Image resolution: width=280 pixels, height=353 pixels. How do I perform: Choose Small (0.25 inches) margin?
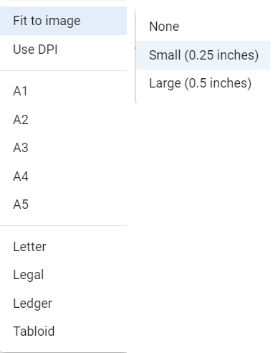point(203,55)
